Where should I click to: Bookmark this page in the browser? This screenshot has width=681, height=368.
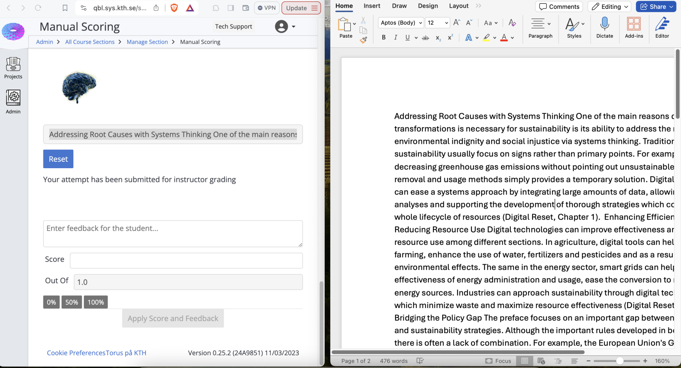coord(65,8)
